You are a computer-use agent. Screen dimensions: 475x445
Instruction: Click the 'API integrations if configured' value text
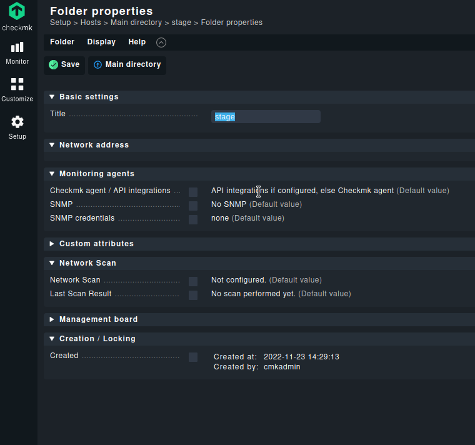pos(264,191)
